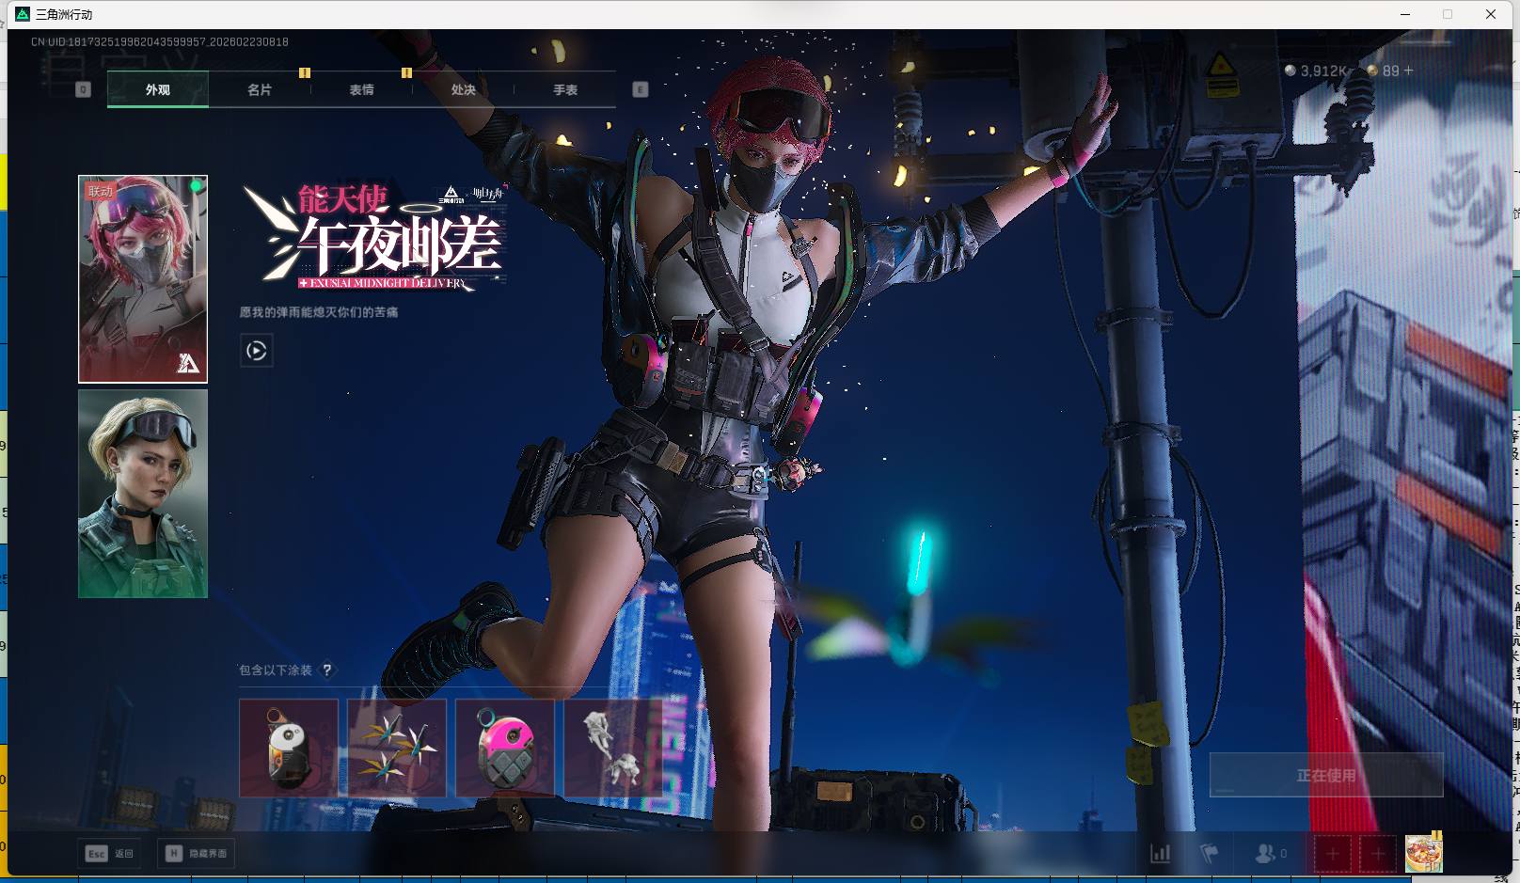
Task: Open the 处决 tab
Action: (x=463, y=90)
